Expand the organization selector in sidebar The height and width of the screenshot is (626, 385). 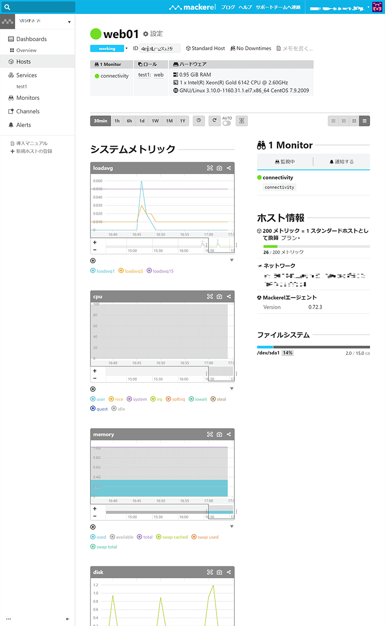(69, 22)
